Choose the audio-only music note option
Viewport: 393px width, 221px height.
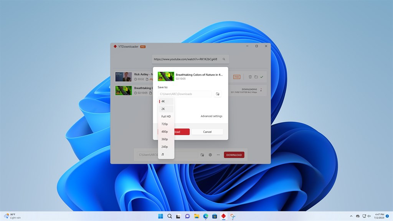[x=166, y=154]
